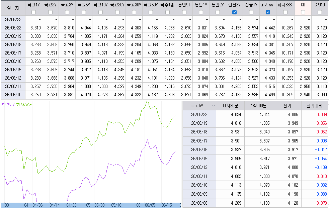Click the 26/06/10 date in main table
The image size is (329, 208).
click(x=13, y=95)
